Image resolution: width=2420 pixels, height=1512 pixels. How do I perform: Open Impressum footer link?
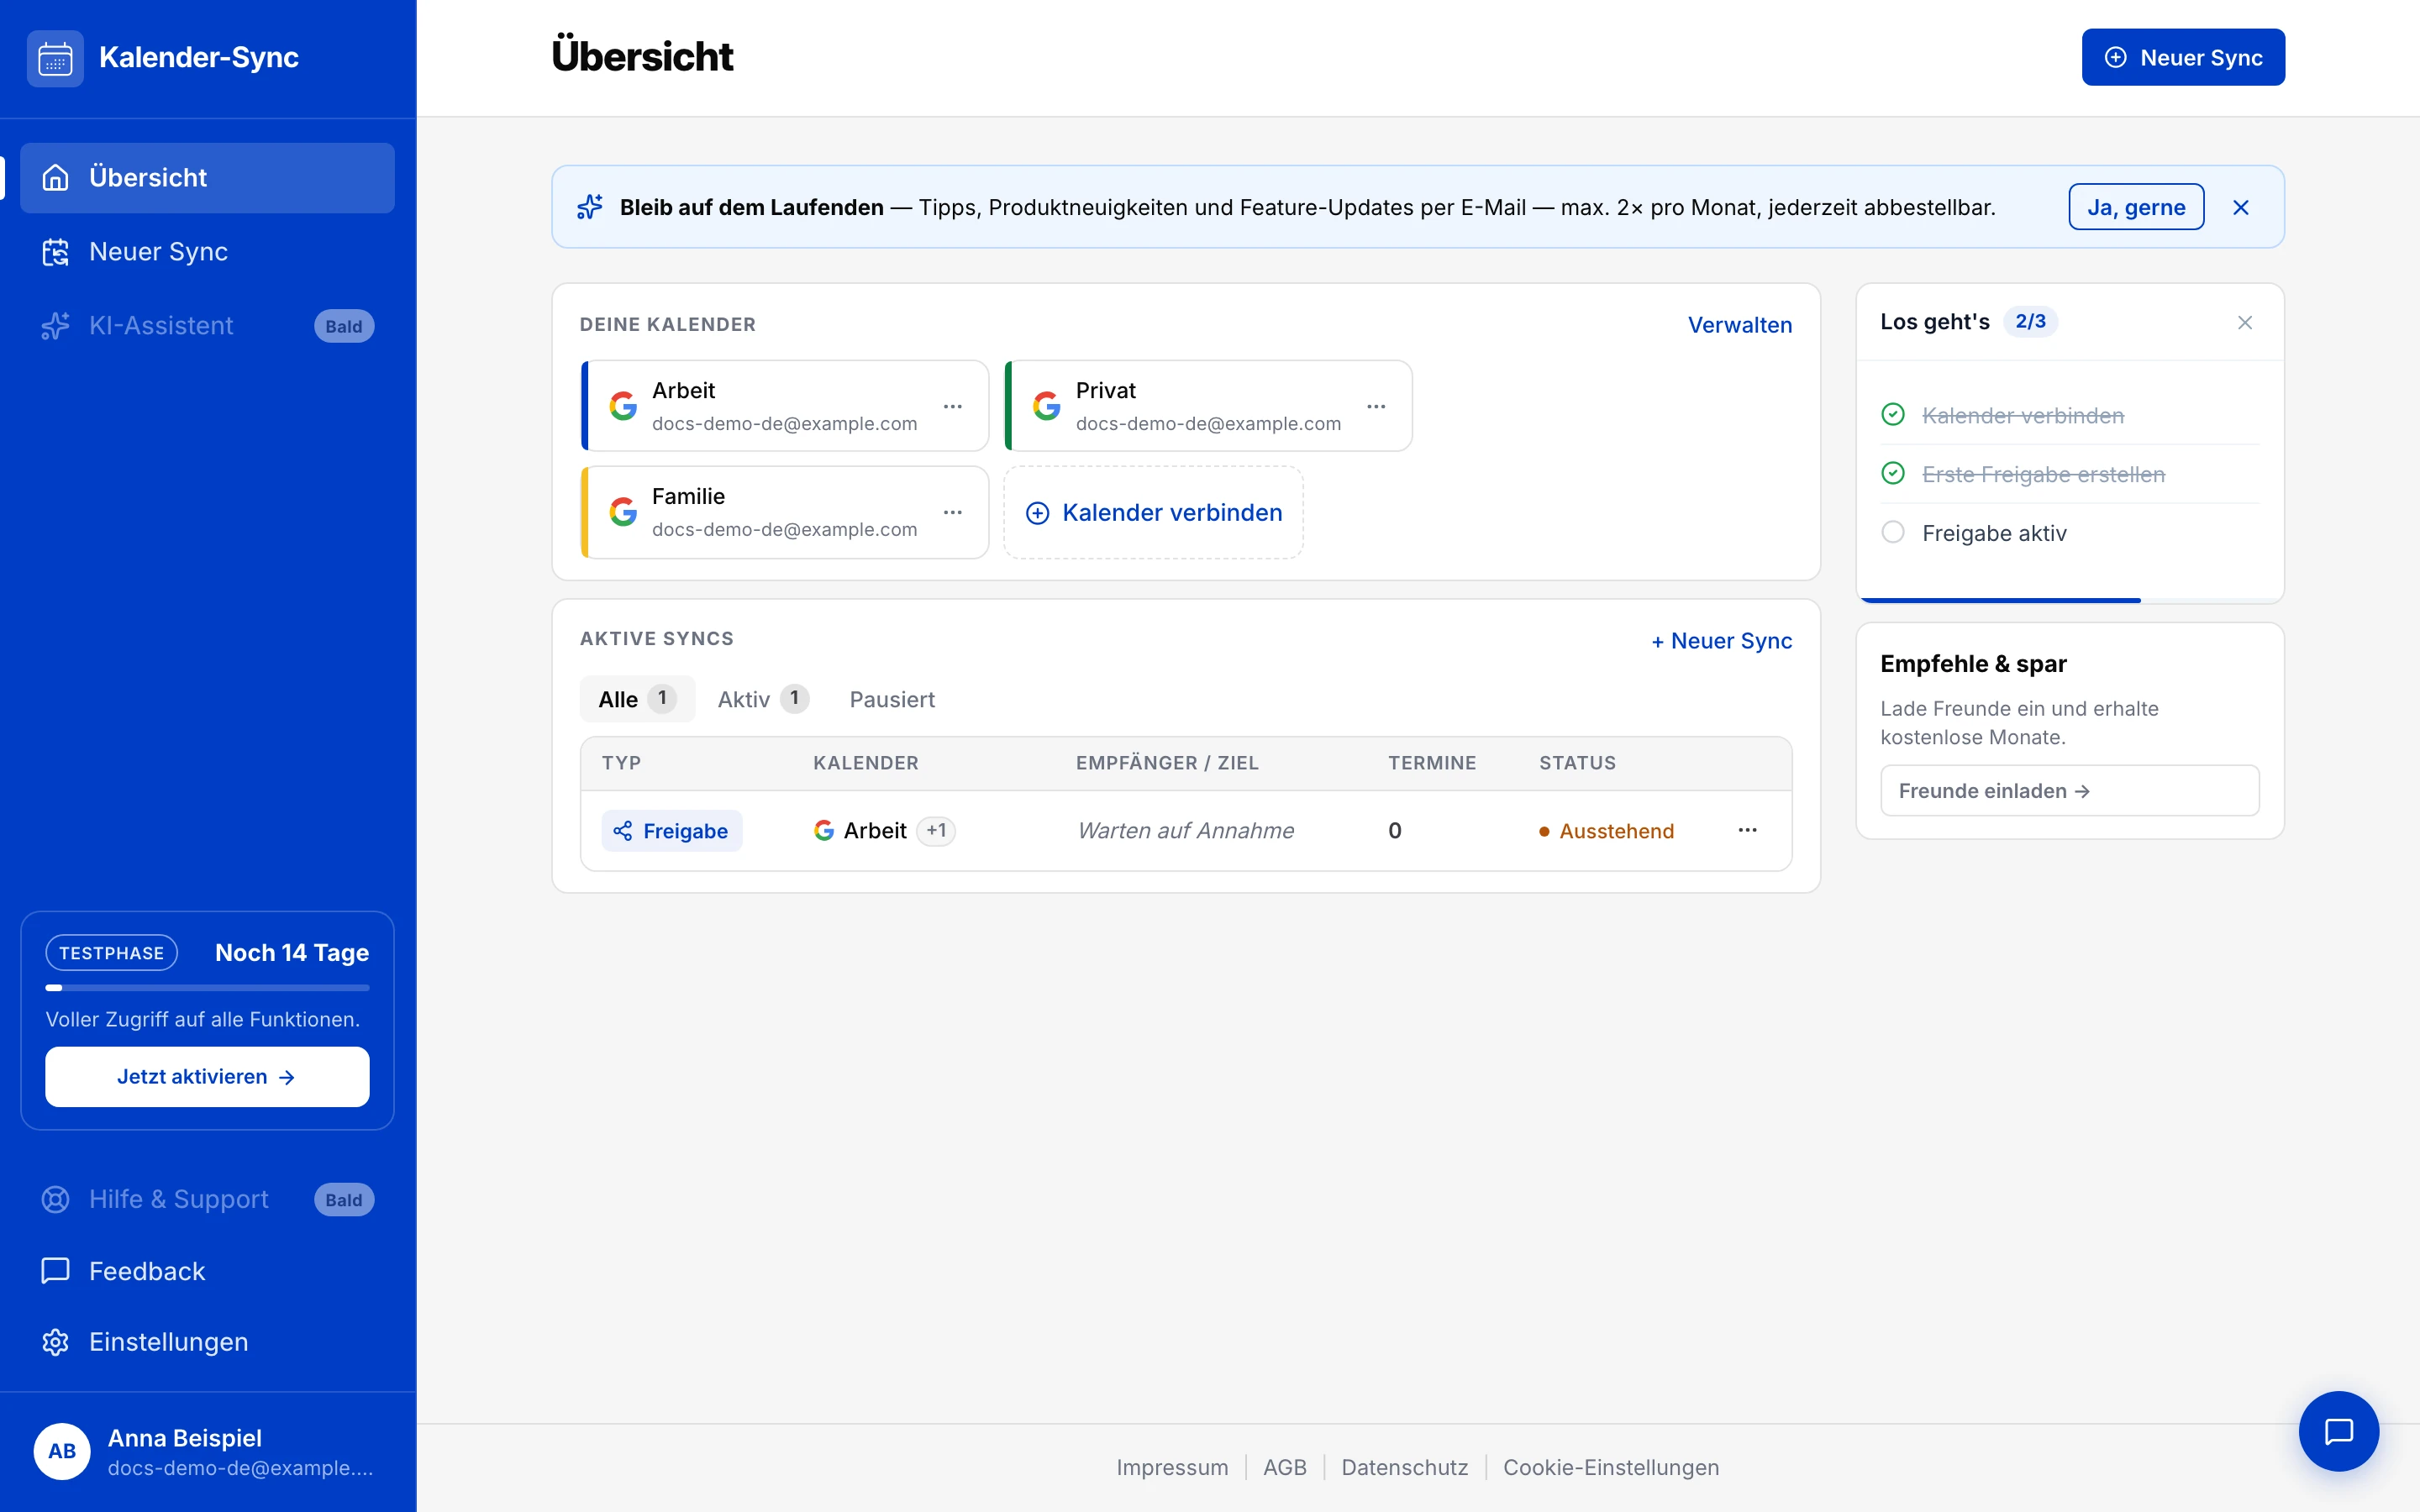point(1172,1467)
